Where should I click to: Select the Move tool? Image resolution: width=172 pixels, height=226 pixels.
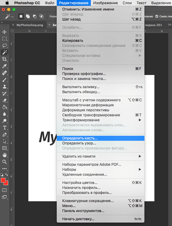pyautogui.click(x=4, y=32)
